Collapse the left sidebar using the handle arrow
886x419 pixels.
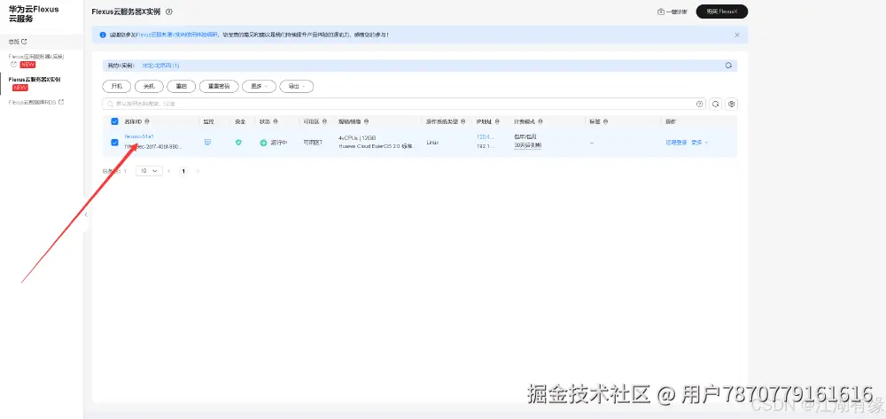click(x=86, y=214)
